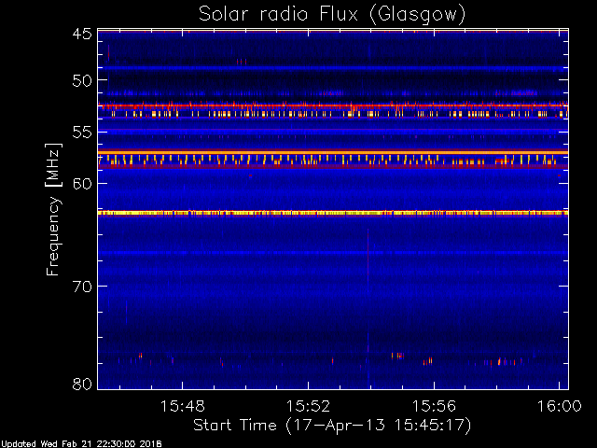Click the 'Start Time (17-Apr-13 15:45:17)' label
This screenshot has width=597, height=448.
332,426
